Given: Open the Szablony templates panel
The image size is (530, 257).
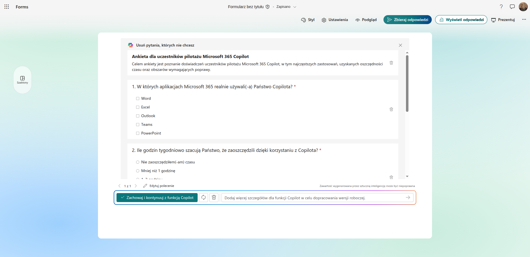Looking at the screenshot, I should pyautogui.click(x=22, y=80).
